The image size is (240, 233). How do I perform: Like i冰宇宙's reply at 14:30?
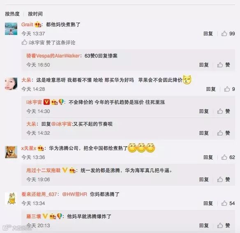coord(224,111)
